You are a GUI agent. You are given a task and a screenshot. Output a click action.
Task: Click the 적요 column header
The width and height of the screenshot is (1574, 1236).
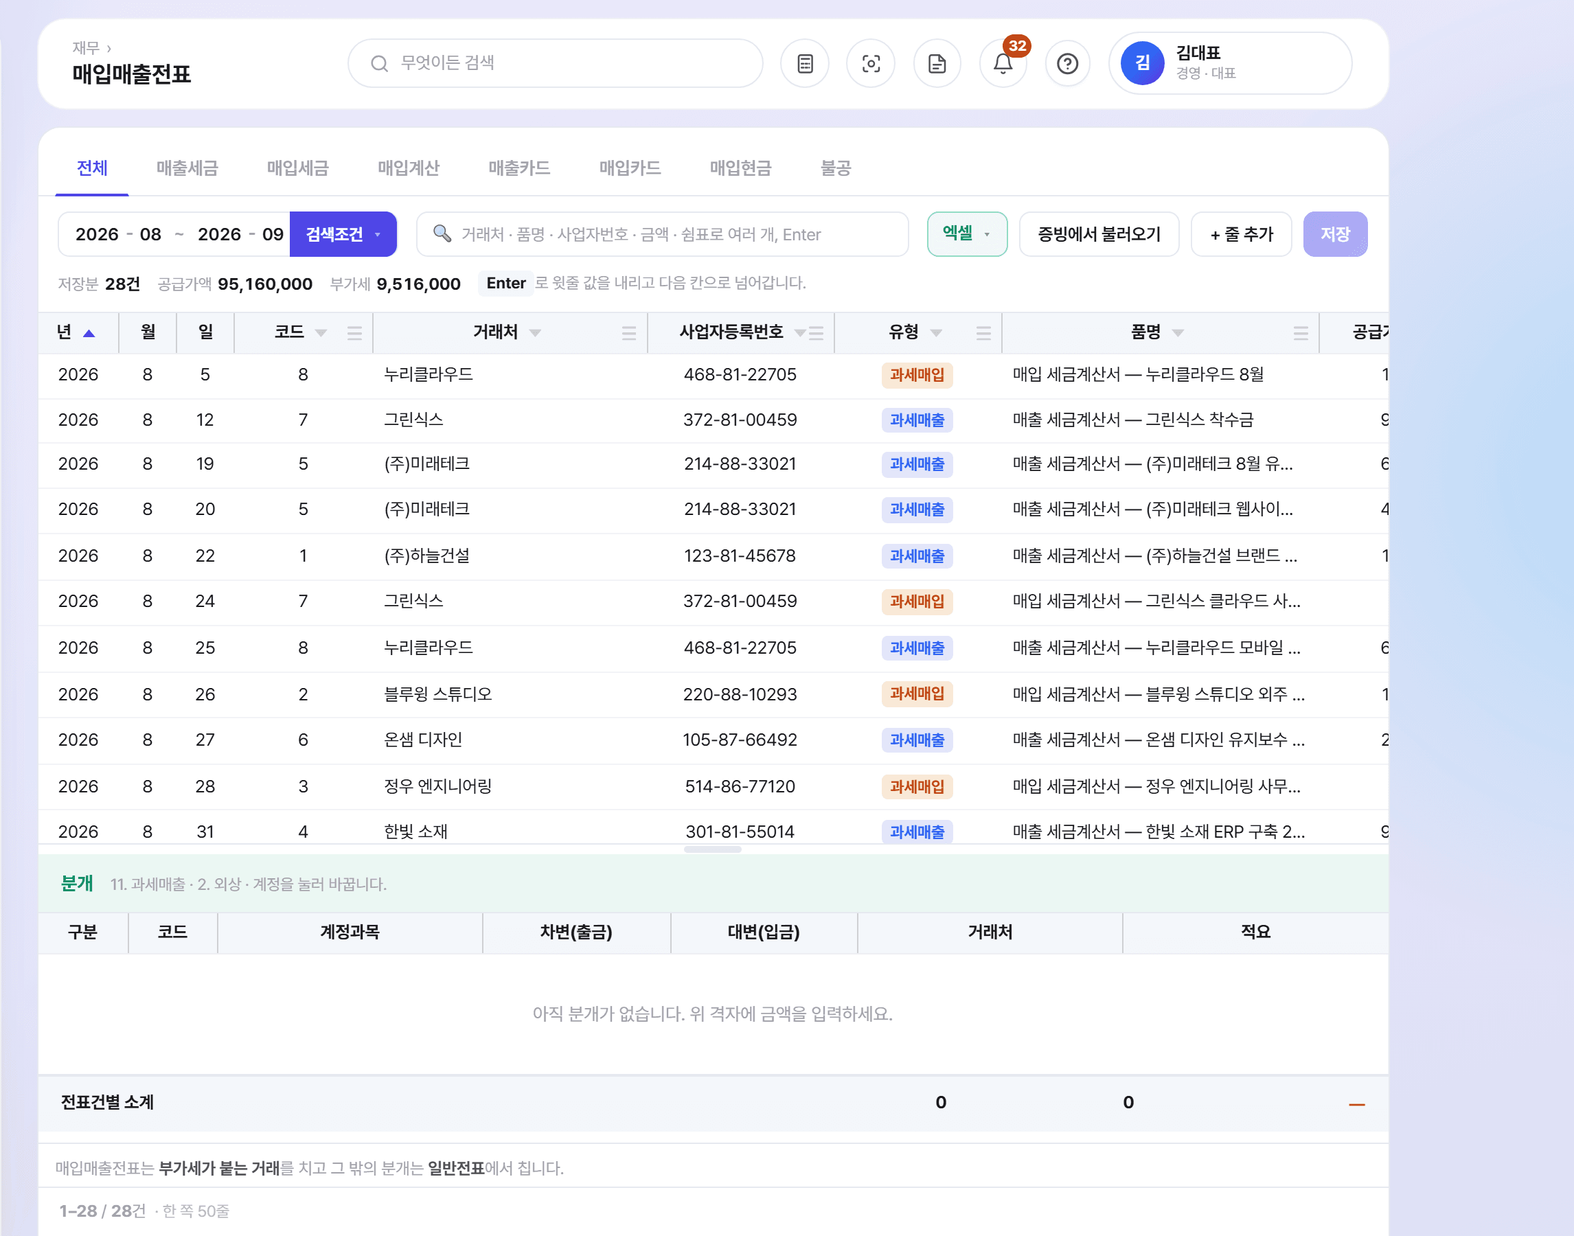[x=1255, y=932]
